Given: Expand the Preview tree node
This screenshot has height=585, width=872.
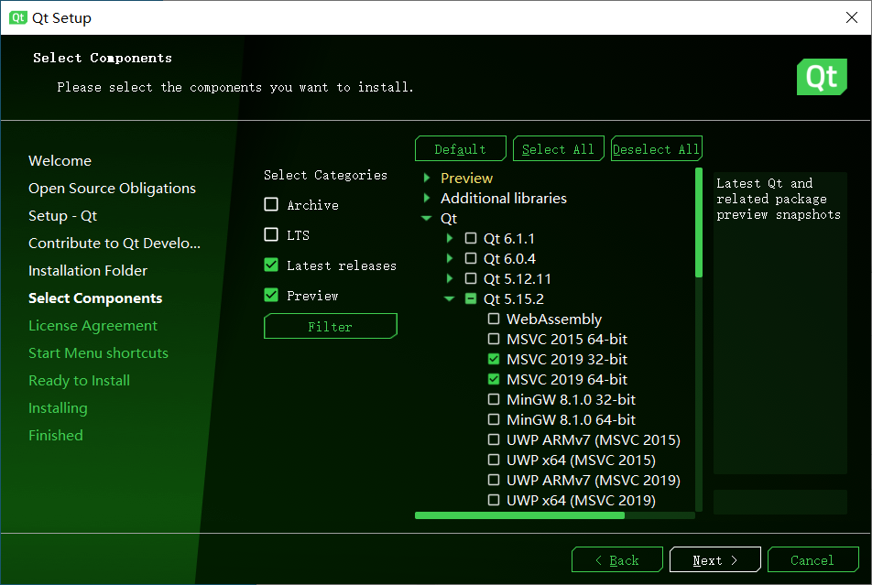Looking at the screenshot, I should pyautogui.click(x=427, y=178).
